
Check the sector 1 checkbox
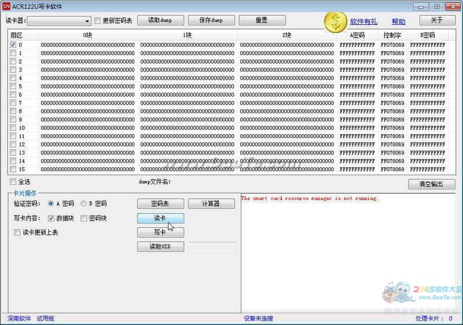[13, 53]
